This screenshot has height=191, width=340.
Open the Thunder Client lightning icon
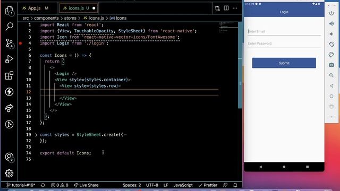point(9,92)
